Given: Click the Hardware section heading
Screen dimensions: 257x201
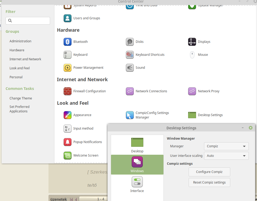Looking at the screenshot, I should 68,30.
